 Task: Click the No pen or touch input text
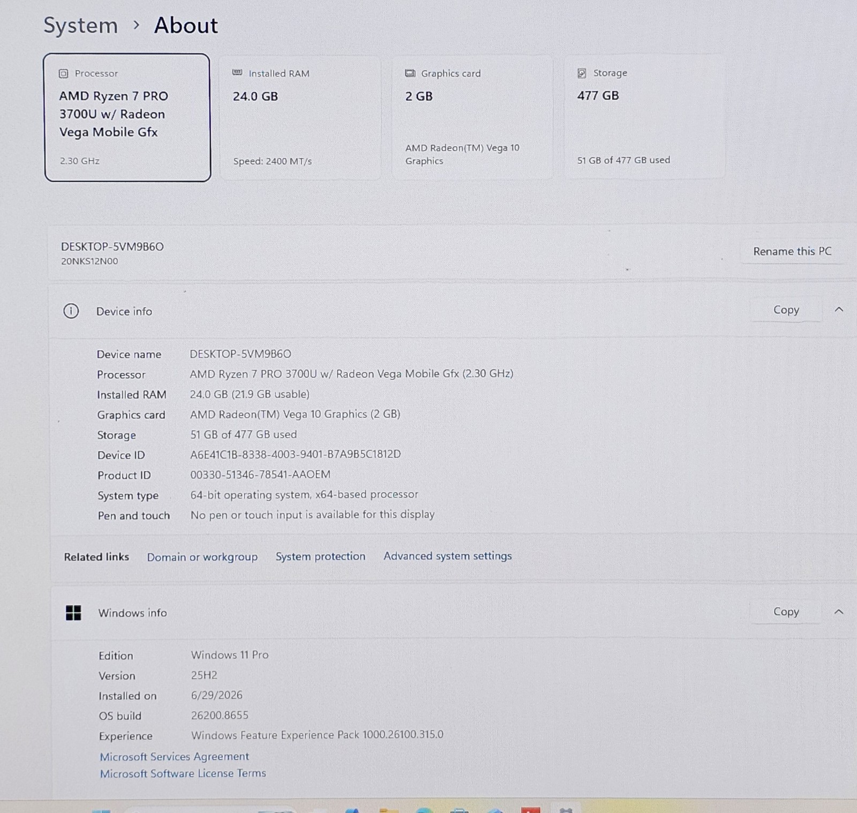(313, 515)
